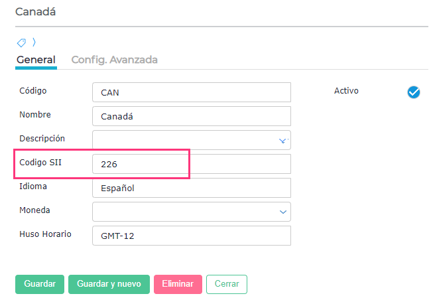Click the breadcrumb chevron beside the tag icon
The image size is (431, 298).
tap(33, 43)
